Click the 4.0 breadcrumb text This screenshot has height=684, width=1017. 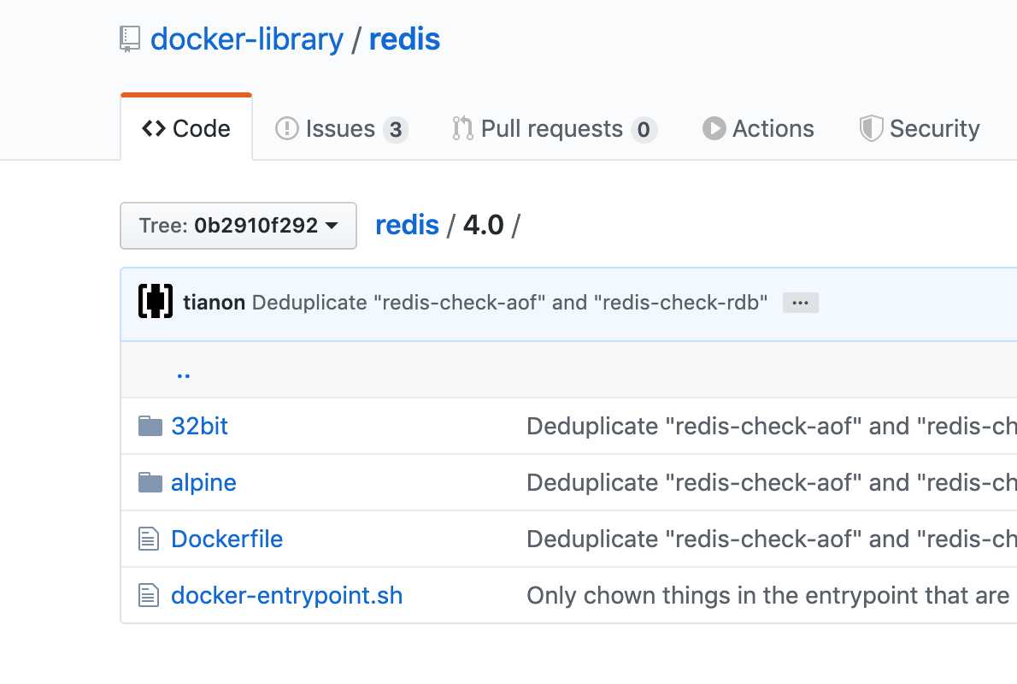[483, 225]
